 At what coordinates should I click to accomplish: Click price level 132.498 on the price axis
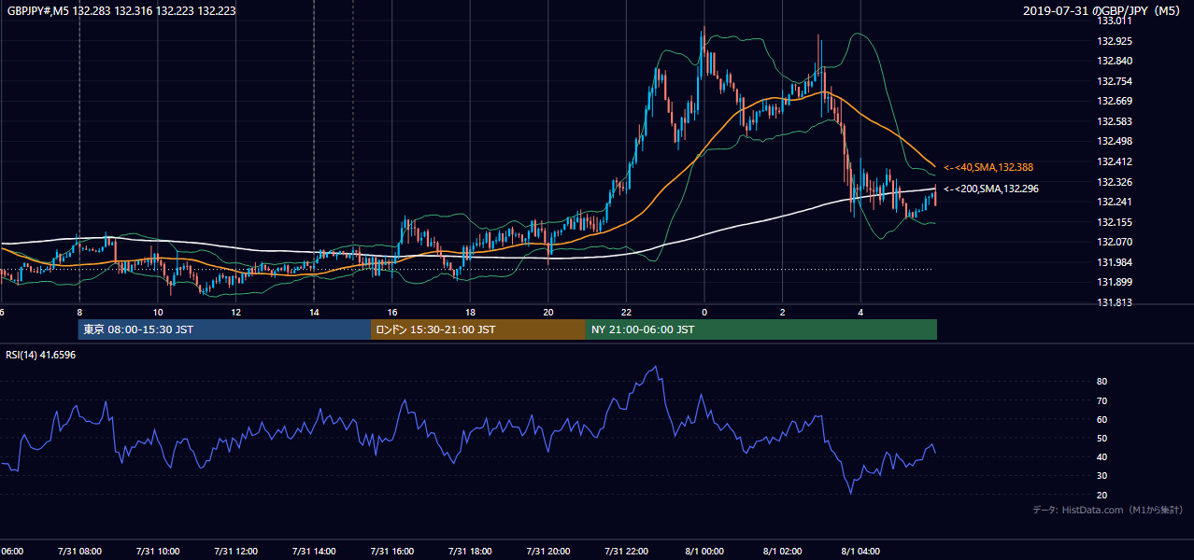1116,141
